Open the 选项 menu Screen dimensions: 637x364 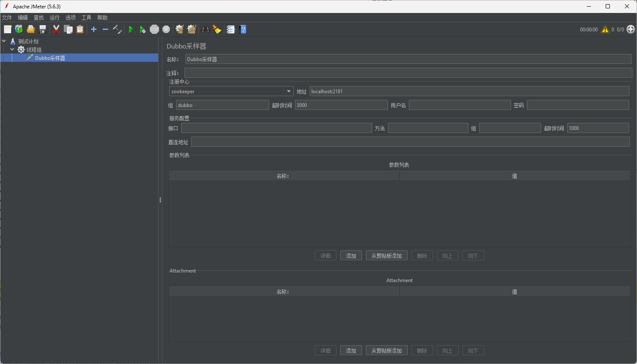coord(70,18)
